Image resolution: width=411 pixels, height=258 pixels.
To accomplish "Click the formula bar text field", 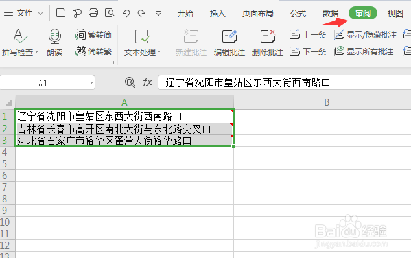I will click(x=285, y=82).
